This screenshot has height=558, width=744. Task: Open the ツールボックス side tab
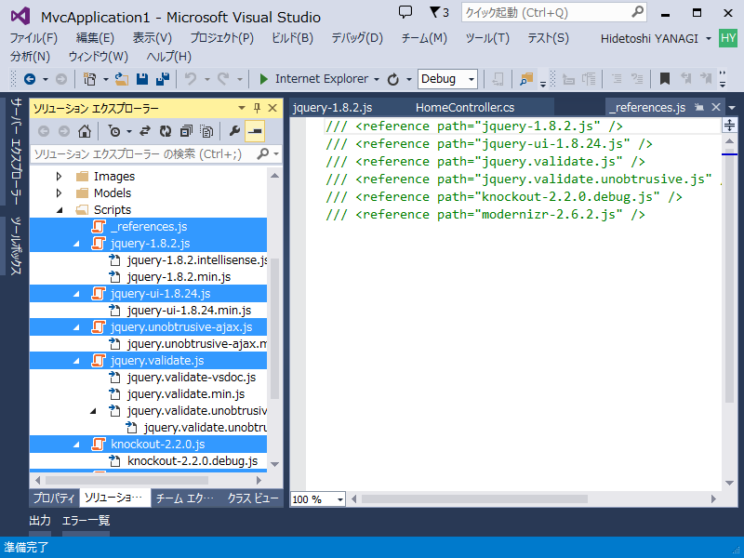16,246
